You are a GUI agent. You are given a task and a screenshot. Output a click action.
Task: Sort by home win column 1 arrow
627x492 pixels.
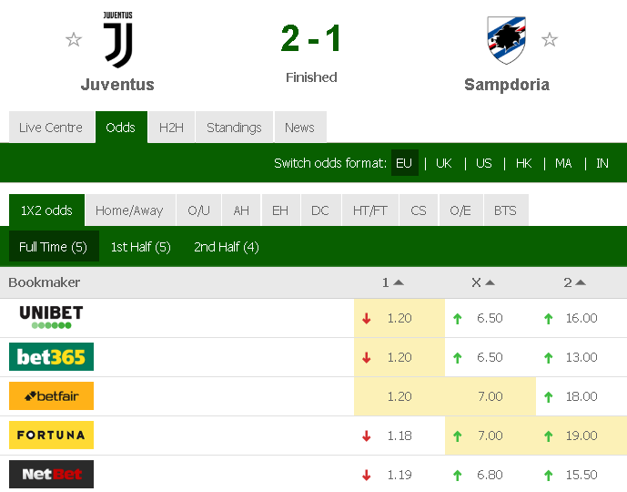pos(399,282)
